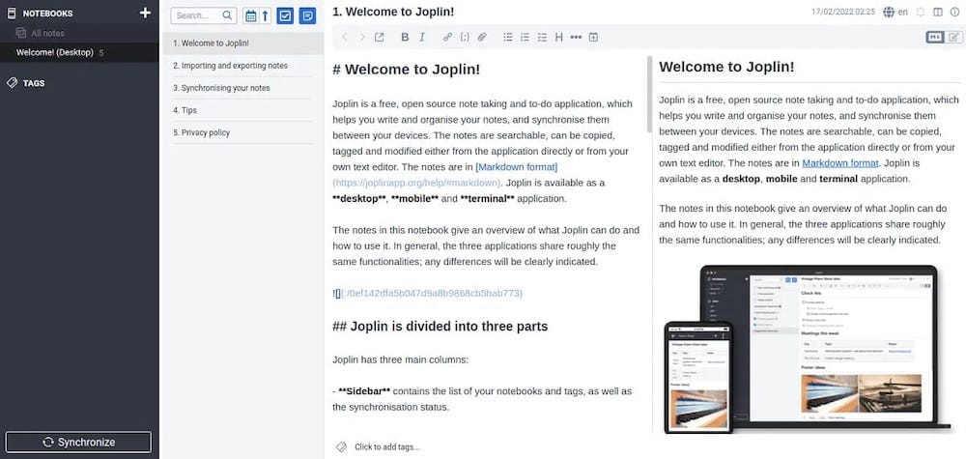Open note '3. Synchronising your notes'
966x459 pixels.
pos(242,88)
